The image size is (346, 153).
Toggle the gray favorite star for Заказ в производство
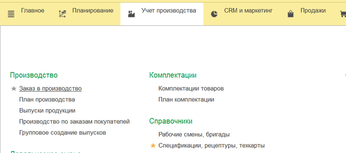14,89
